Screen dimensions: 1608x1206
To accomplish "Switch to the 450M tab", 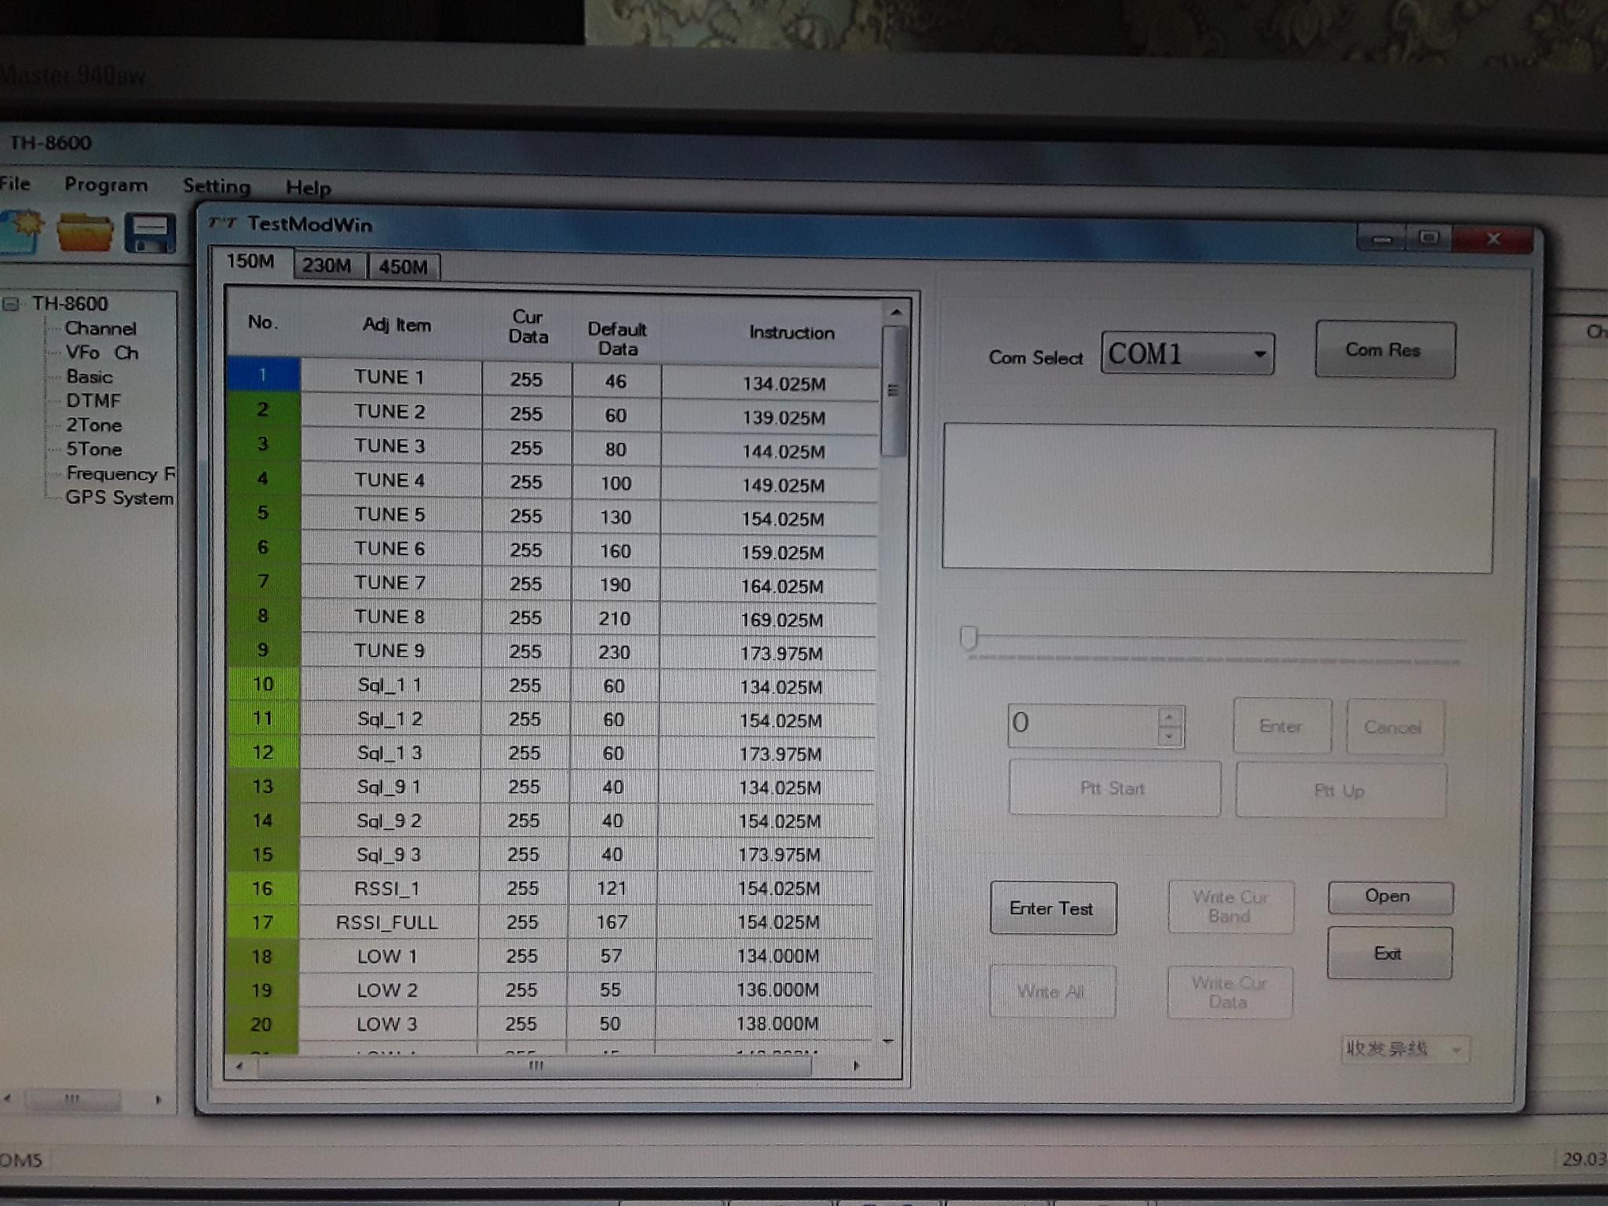I will click(x=403, y=267).
